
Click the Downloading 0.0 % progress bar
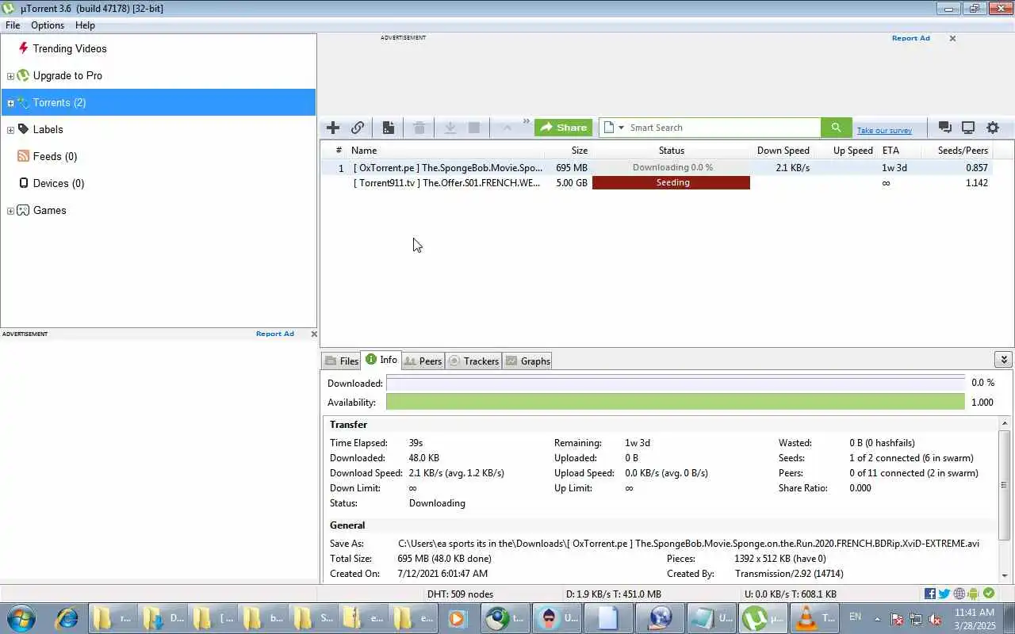(x=671, y=168)
